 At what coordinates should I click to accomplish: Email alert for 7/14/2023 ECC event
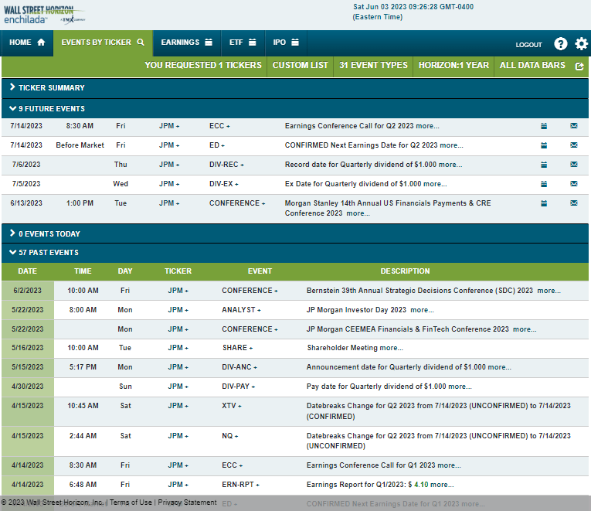(x=574, y=125)
